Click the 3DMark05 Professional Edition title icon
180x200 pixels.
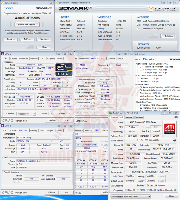pos(57,3)
